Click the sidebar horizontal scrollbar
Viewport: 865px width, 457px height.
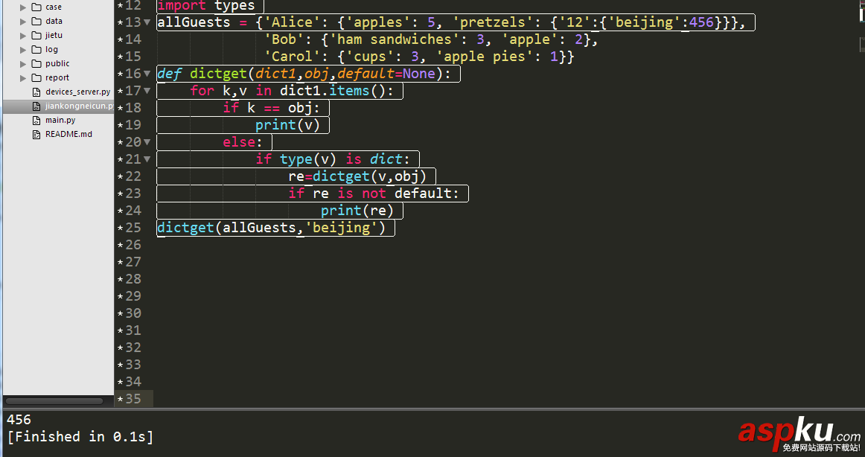click(56, 400)
